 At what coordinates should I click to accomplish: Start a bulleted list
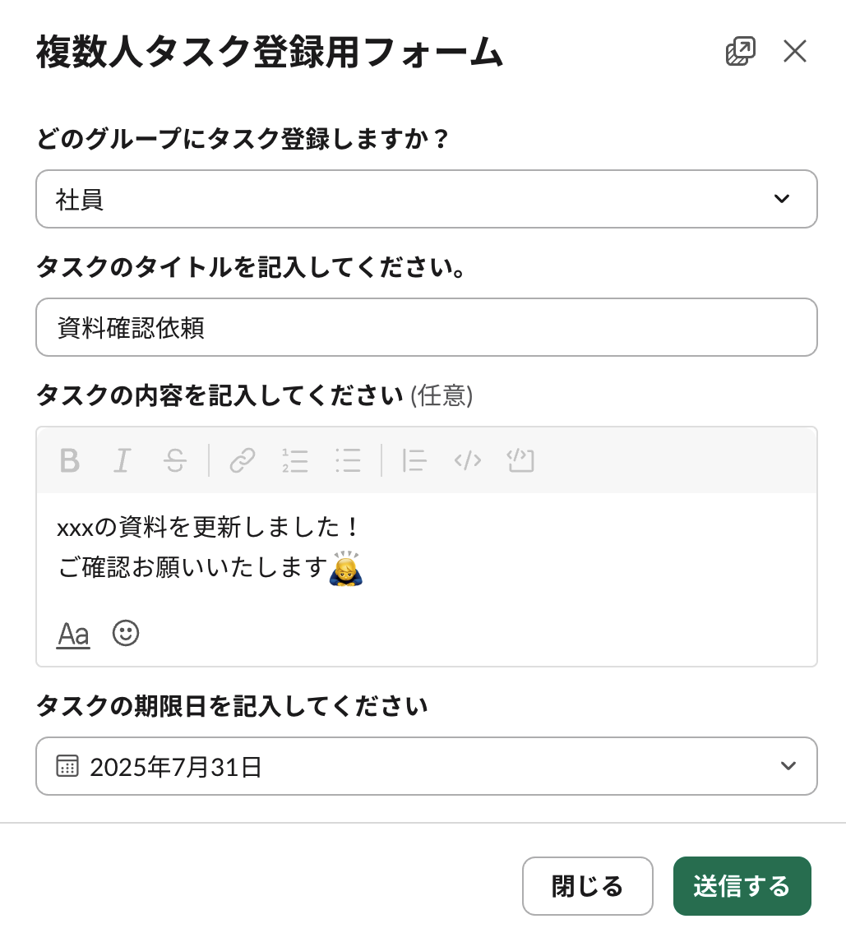click(348, 460)
